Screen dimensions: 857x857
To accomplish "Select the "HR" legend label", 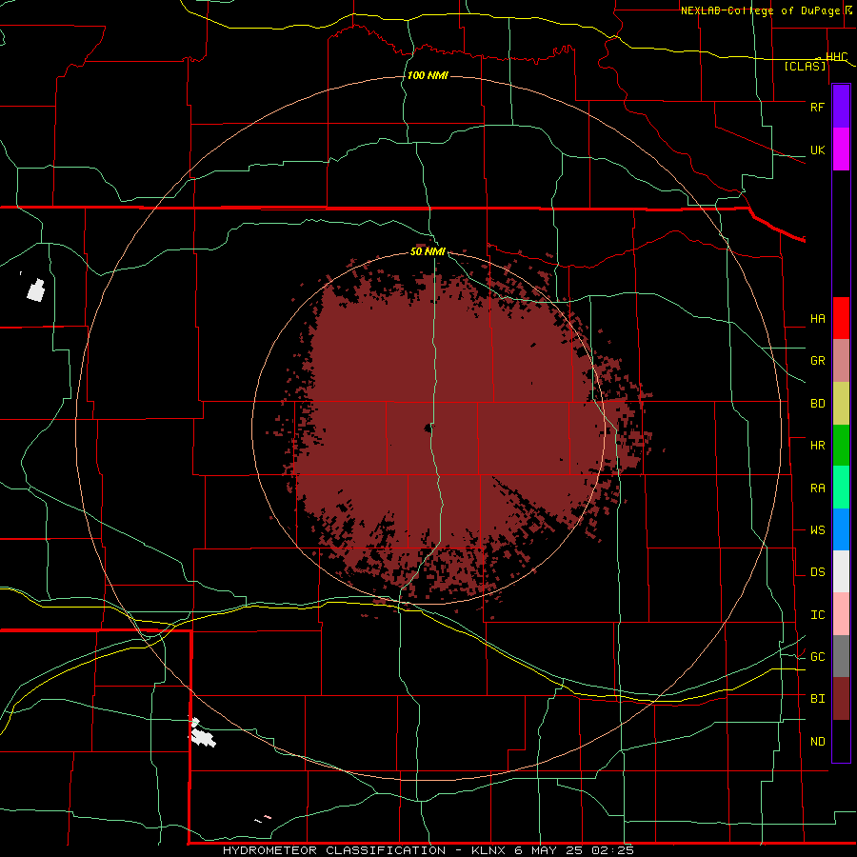I will click(817, 446).
